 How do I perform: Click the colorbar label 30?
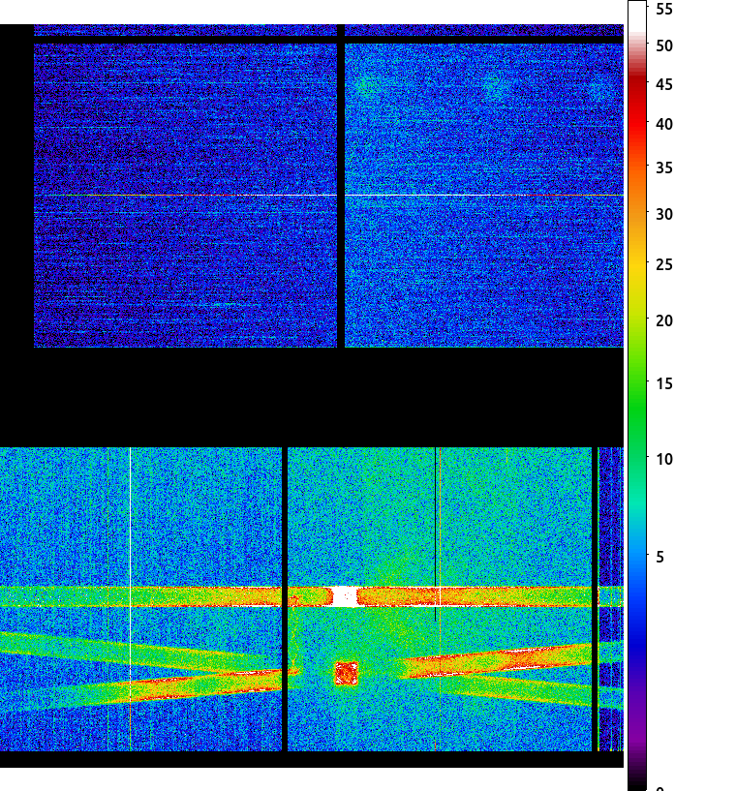(x=664, y=214)
